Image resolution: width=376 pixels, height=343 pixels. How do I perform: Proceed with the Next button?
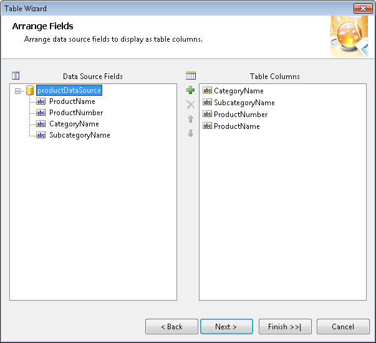point(226,326)
